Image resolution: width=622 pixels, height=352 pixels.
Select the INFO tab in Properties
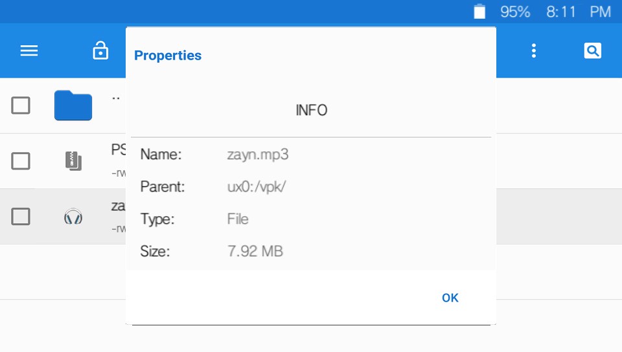[x=311, y=111]
